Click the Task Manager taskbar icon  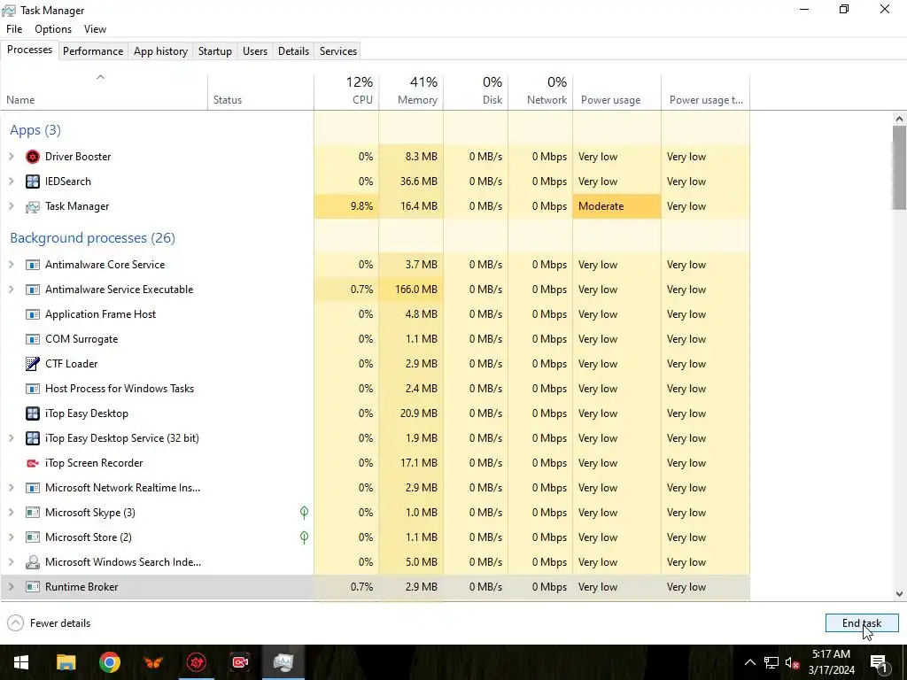tap(283, 662)
